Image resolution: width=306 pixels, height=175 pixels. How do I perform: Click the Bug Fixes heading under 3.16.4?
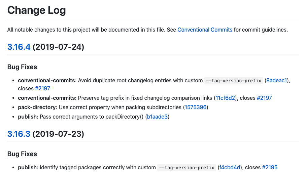[22, 67]
